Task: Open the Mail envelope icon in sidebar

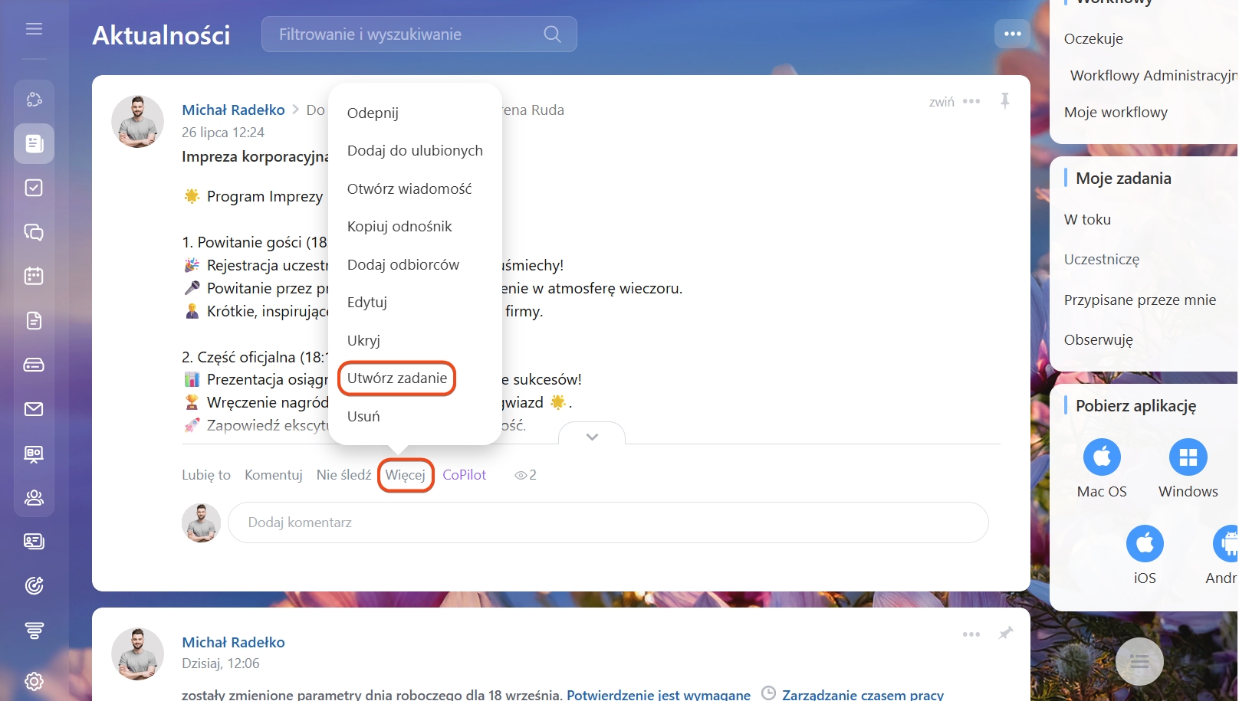Action: [x=34, y=409]
